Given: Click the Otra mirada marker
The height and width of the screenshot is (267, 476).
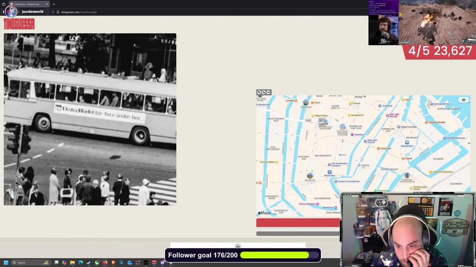Looking at the screenshot, I should tap(375, 191).
